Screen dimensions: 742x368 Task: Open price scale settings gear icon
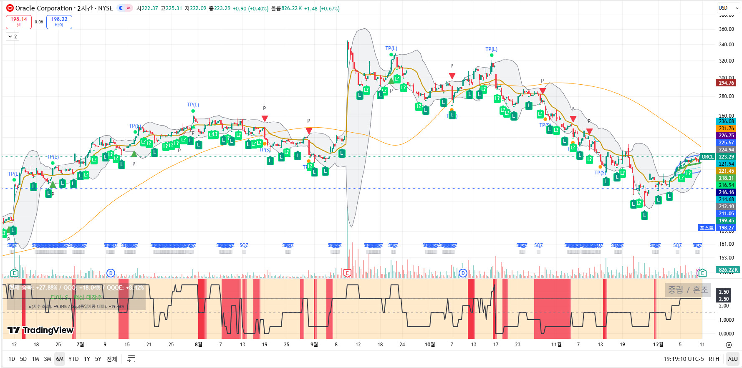point(729,345)
